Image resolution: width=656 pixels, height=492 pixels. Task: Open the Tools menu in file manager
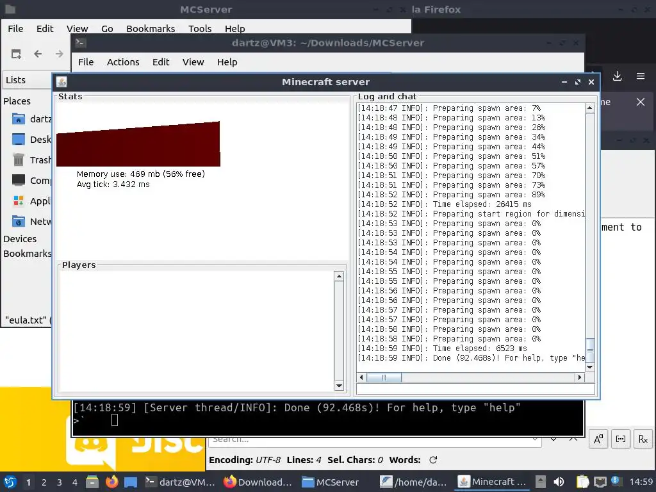pyautogui.click(x=200, y=29)
